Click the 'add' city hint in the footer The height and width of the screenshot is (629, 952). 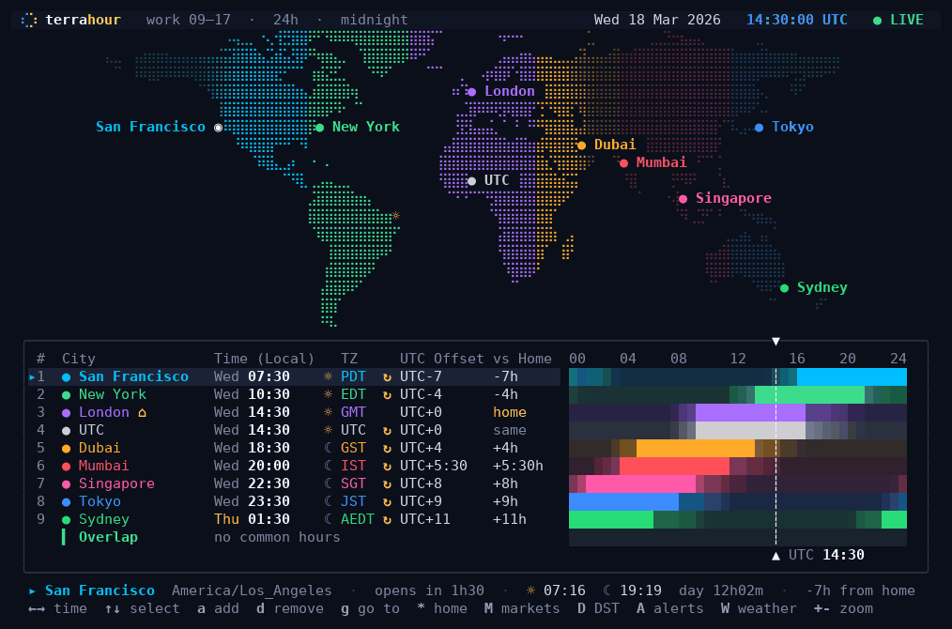[x=218, y=608]
